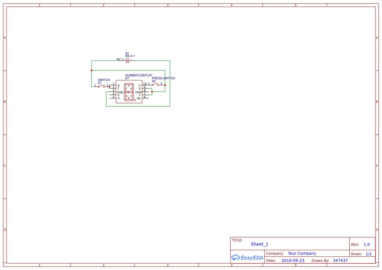Screen dimensions: 382x270
Task: Select the "NUMBER.DISPLAY" component label
Action: [x=139, y=75]
